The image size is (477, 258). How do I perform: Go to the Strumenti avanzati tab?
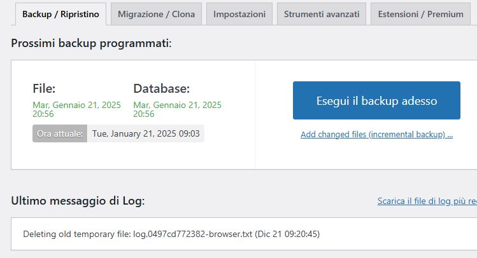pos(322,14)
